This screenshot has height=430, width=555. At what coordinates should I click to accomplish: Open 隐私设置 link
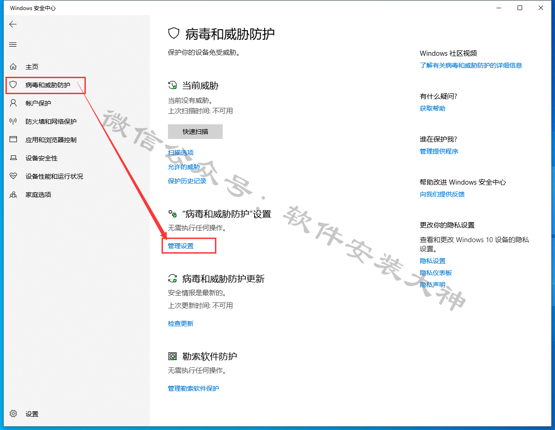tap(433, 261)
